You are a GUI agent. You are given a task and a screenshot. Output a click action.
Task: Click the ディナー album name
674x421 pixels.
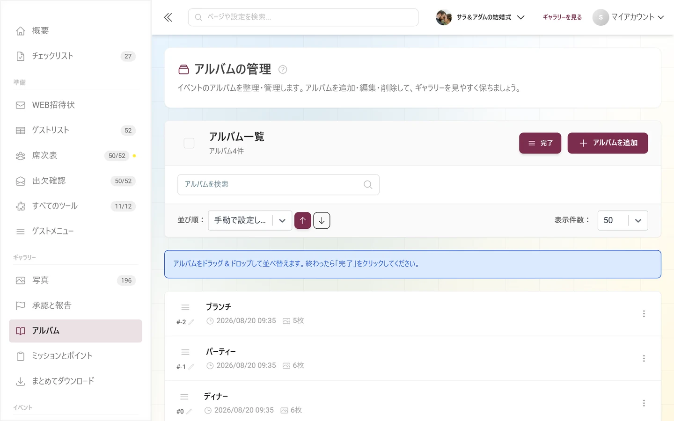216,397
